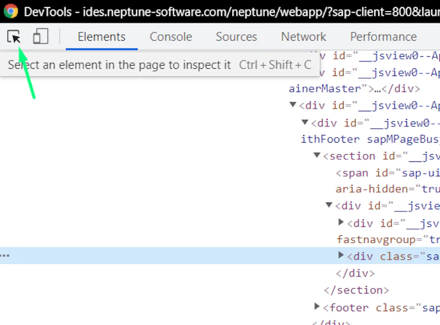Collapse the div node below aria-hidden line
This screenshot has height=325, width=440.
pos(329,205)
